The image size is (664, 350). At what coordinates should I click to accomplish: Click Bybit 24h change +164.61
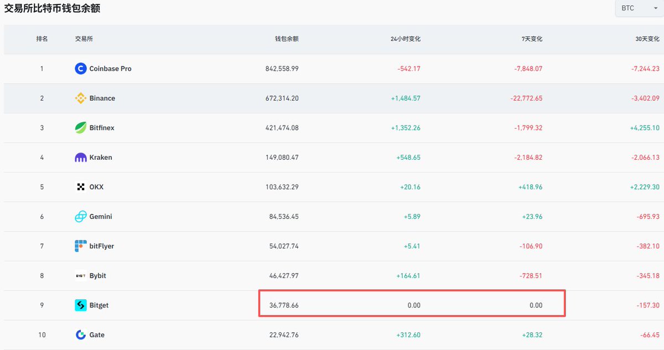tap(408, 276)
